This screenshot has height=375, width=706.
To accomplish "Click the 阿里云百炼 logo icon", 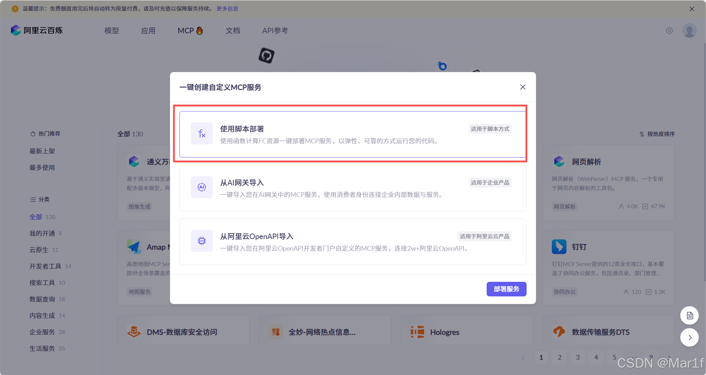I will click(x=16, y=30).
